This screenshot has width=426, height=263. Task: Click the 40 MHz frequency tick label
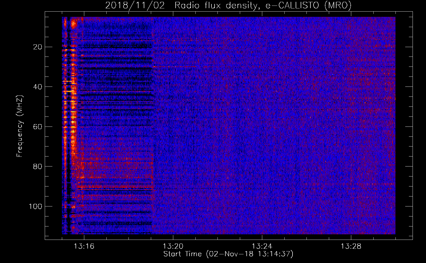pyautogui.click(x=38, y=87)
